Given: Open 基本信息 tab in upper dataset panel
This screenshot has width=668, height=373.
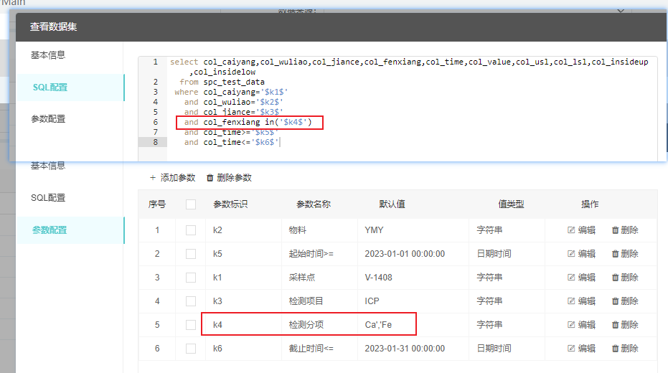Looking at the screenshot, I should pos(47,55).
